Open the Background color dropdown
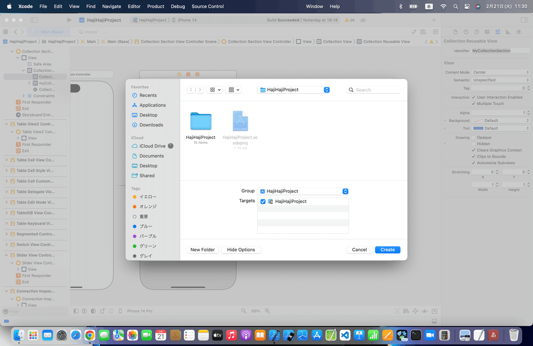The image size is (533, 346). point(501,120)
